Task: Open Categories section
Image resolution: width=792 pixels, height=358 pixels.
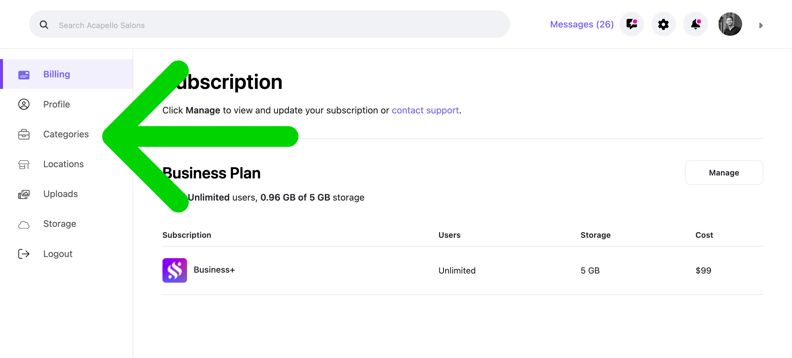Action: pyautogui.click(x=66, y=134)
